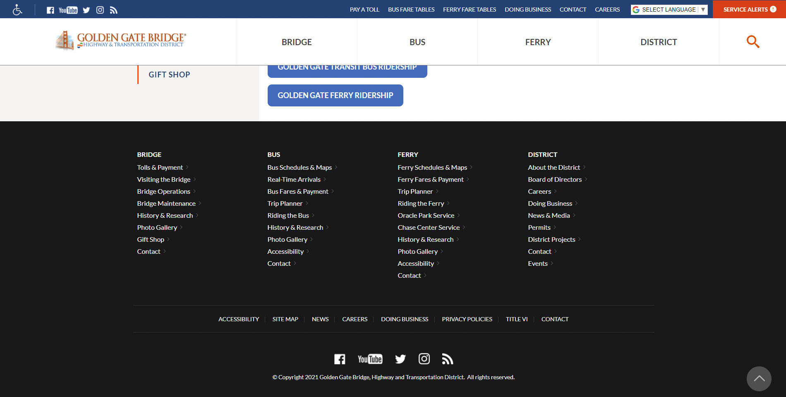
Task: Click Site Map in bottom footer bar
Action: (285, 319)
